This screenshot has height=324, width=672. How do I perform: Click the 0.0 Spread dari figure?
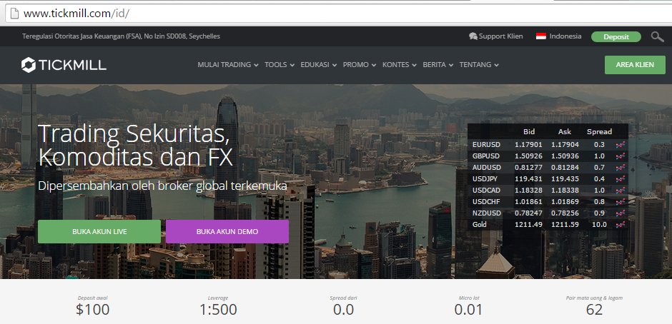[343, 310]
